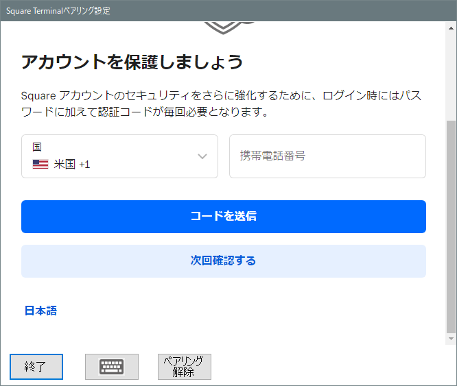Click the 終了 exit button
Screen dimensions: 457x386
click(36, 367)
